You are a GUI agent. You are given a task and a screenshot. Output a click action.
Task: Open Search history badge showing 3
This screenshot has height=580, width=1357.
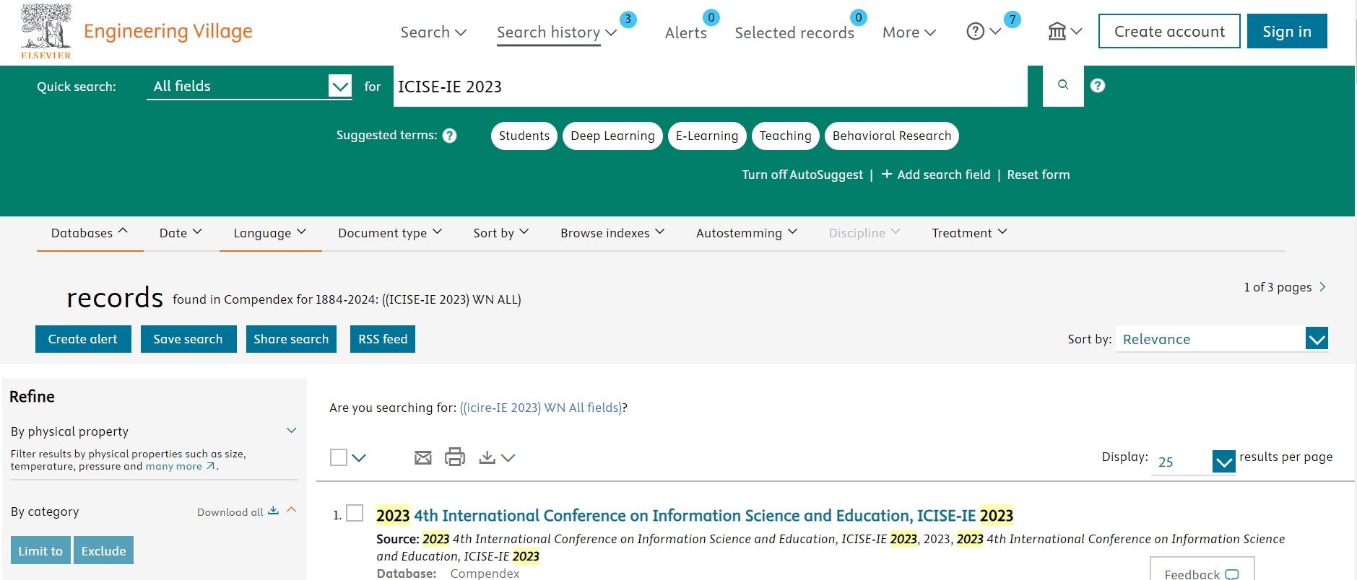pos(628,19)
